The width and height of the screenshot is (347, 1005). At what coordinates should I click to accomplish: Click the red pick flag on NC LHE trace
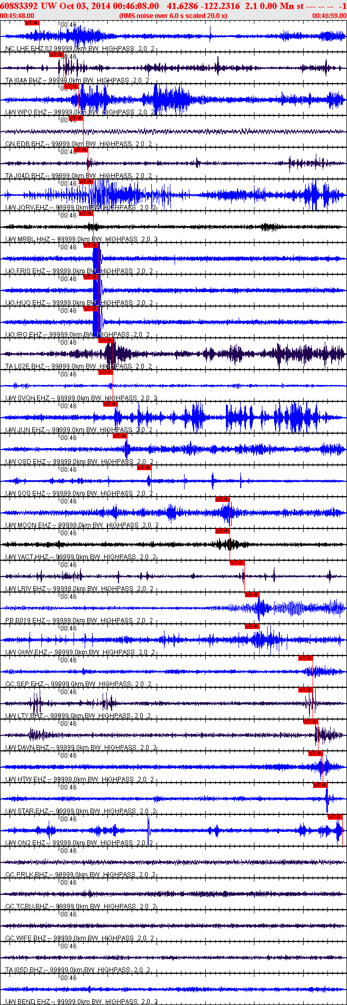(32, 23)
